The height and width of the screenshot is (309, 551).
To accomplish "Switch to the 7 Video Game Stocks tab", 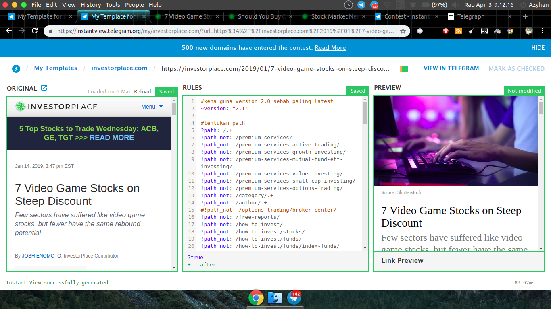I will coord(187,16).
